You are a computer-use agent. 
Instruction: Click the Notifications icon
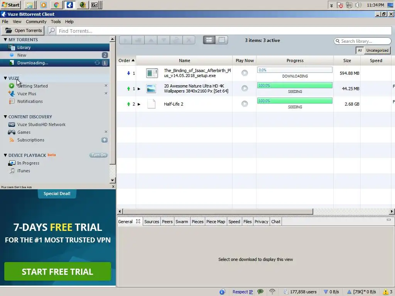click(12, 101)
